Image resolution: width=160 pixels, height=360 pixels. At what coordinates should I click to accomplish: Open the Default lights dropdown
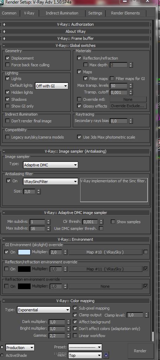[x=51, y=86]
